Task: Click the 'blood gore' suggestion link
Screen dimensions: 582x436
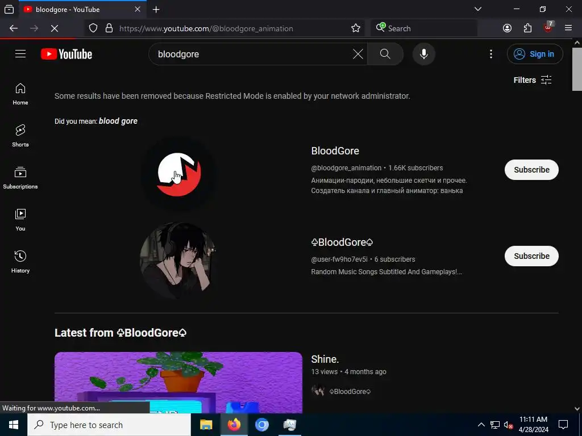Action: pyautogui.click(x=118, y=121)
